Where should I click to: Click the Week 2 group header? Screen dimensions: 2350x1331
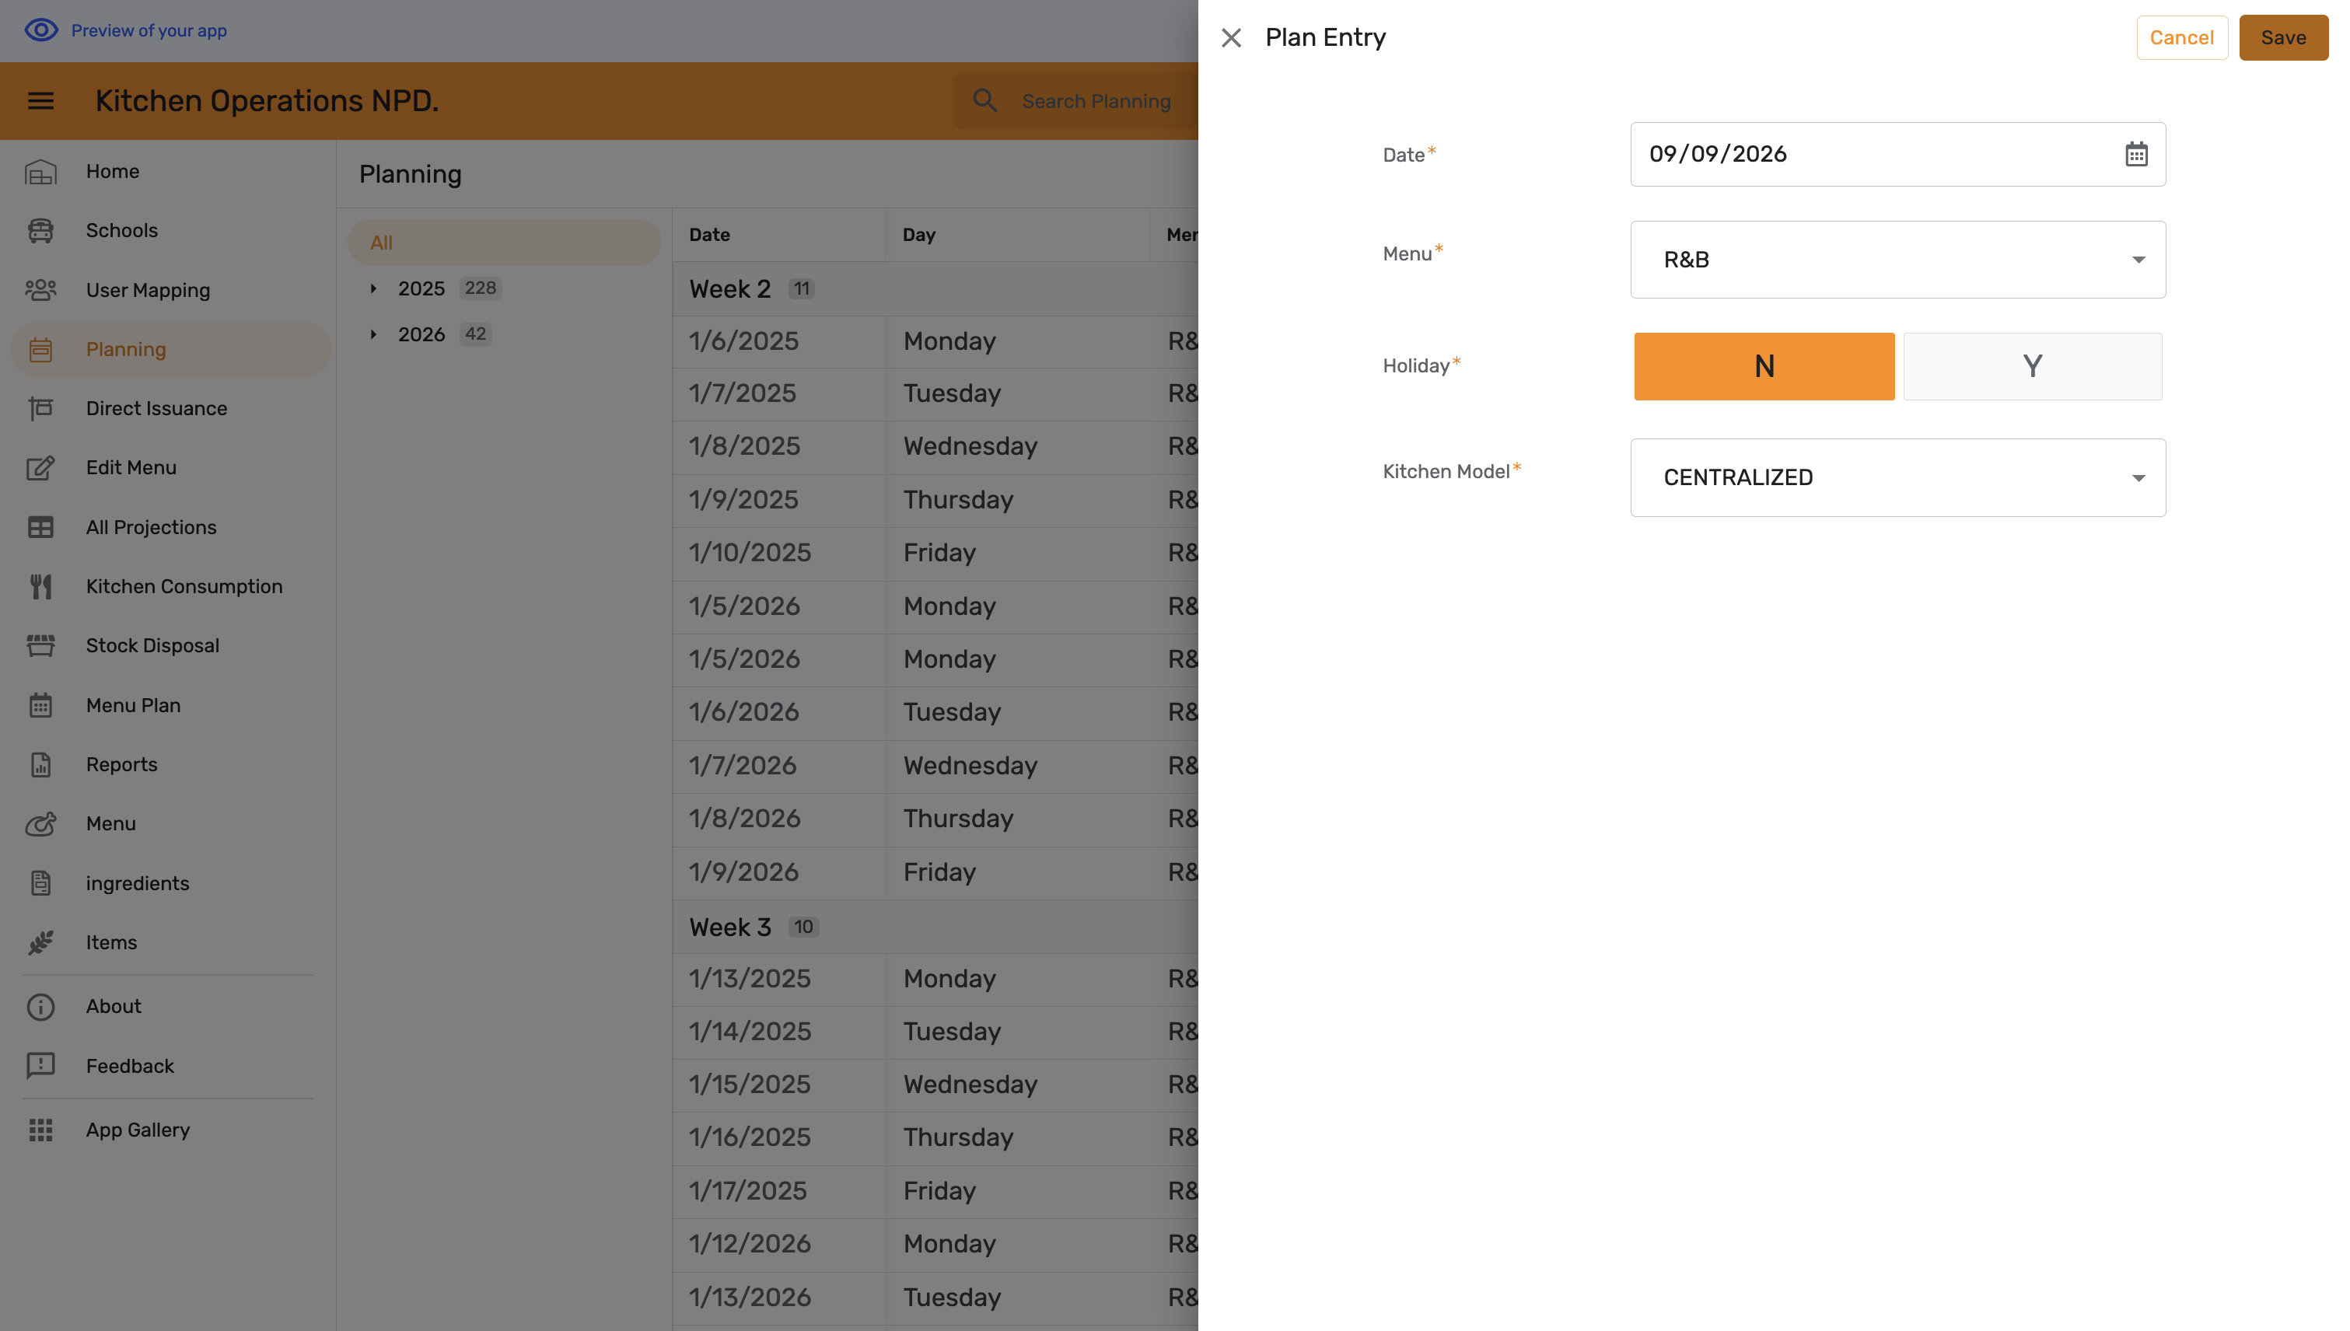point(935,289)
